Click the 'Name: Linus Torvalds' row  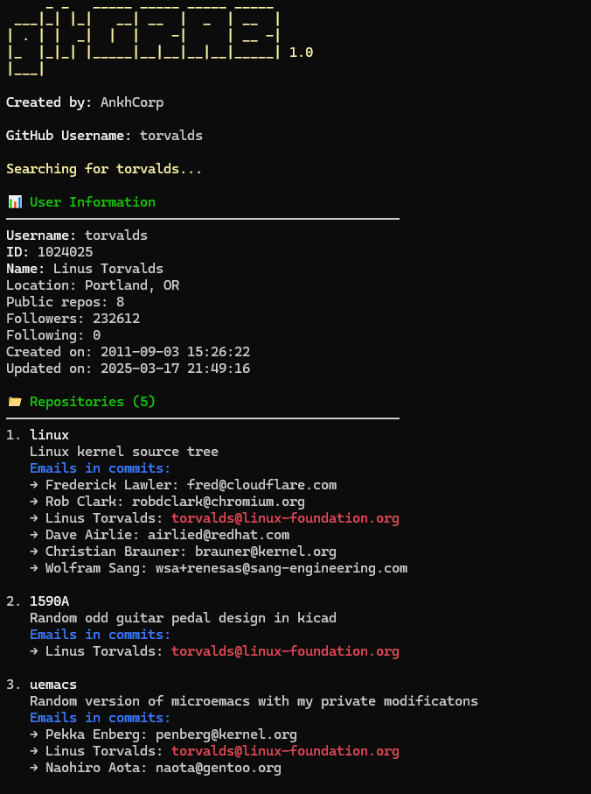(x=85, y=269)
